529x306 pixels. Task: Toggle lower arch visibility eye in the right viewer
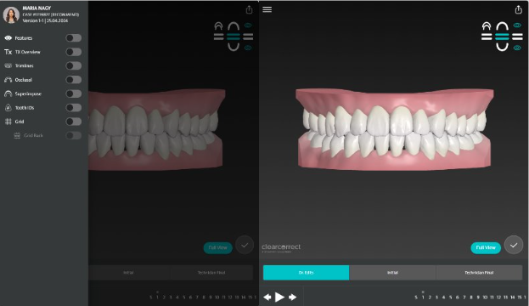coord(517,48)
